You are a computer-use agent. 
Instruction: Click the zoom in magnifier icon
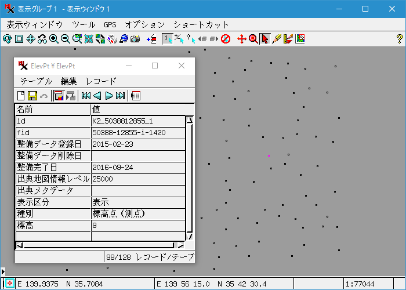point(54,39)
